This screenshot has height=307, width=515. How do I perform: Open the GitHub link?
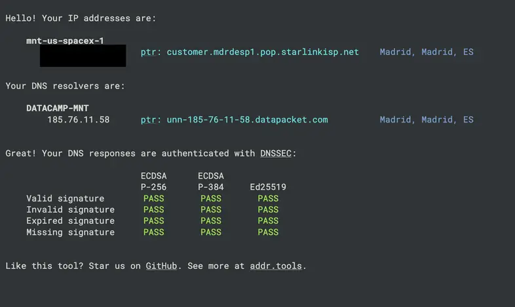pos(161,266)
